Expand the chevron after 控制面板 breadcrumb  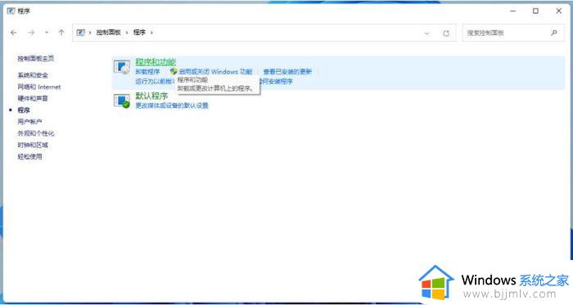127,33
